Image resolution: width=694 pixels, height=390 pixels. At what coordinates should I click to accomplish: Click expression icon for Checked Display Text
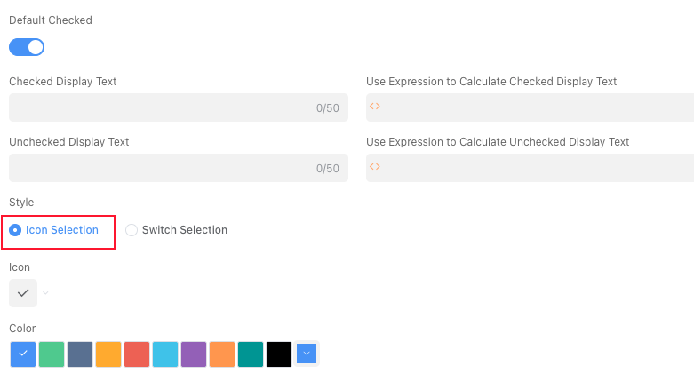pos(375,107)
